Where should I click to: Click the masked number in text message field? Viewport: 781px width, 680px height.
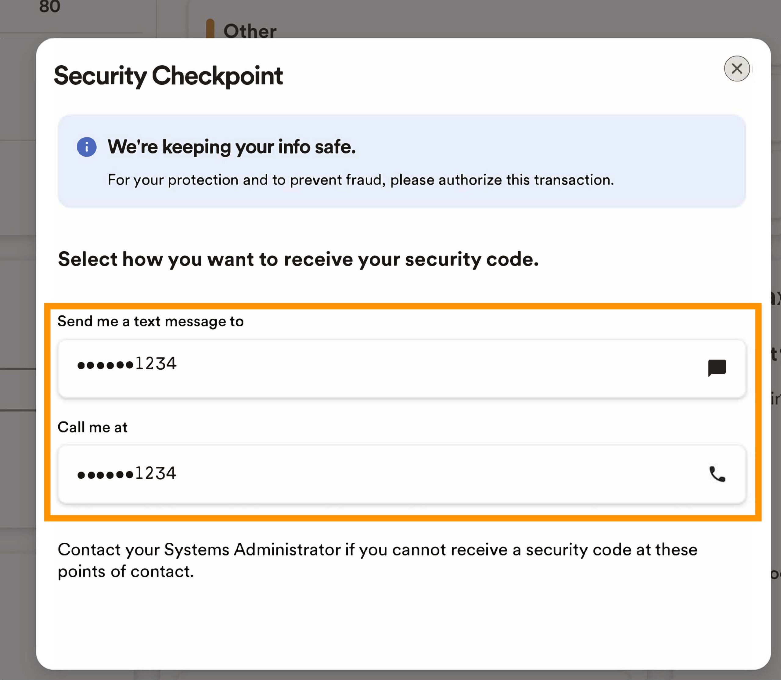pos(127,364)
